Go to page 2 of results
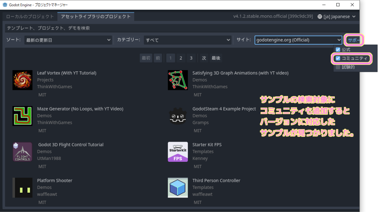The width and height of the screenshot is (381, 212). [181, 58]
